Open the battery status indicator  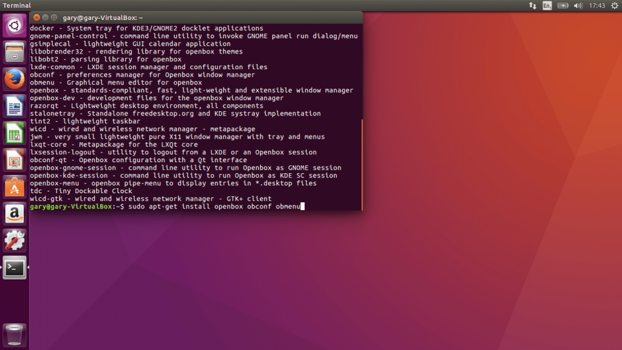(x=562, y=5)
